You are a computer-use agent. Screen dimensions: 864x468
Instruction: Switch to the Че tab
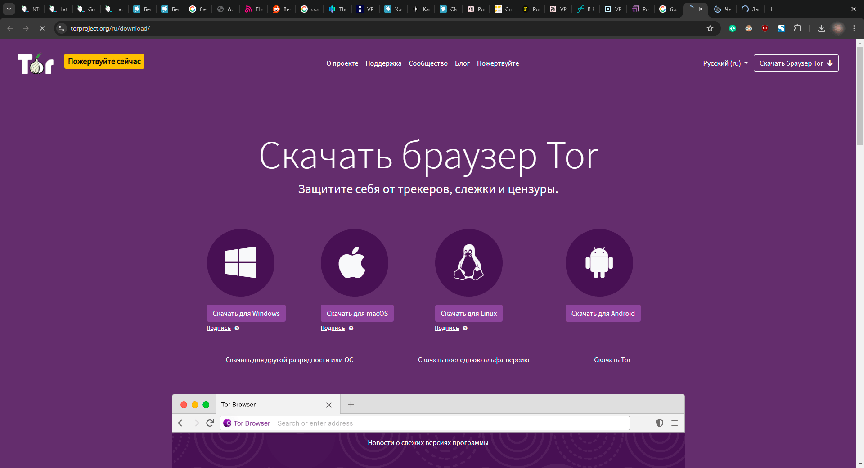click(723, 9)
